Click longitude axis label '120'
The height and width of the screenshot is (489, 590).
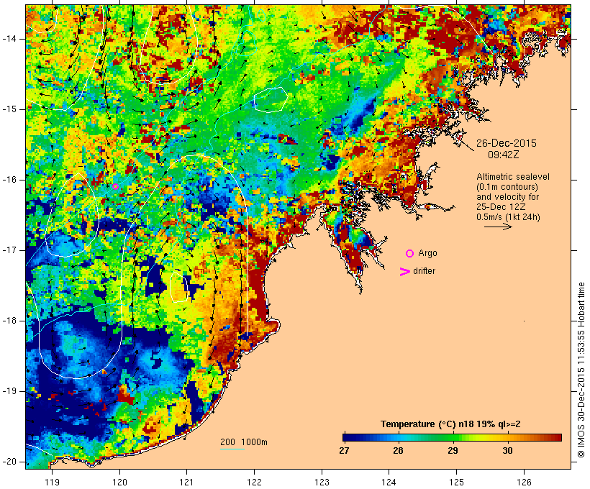tap(119, 482)
